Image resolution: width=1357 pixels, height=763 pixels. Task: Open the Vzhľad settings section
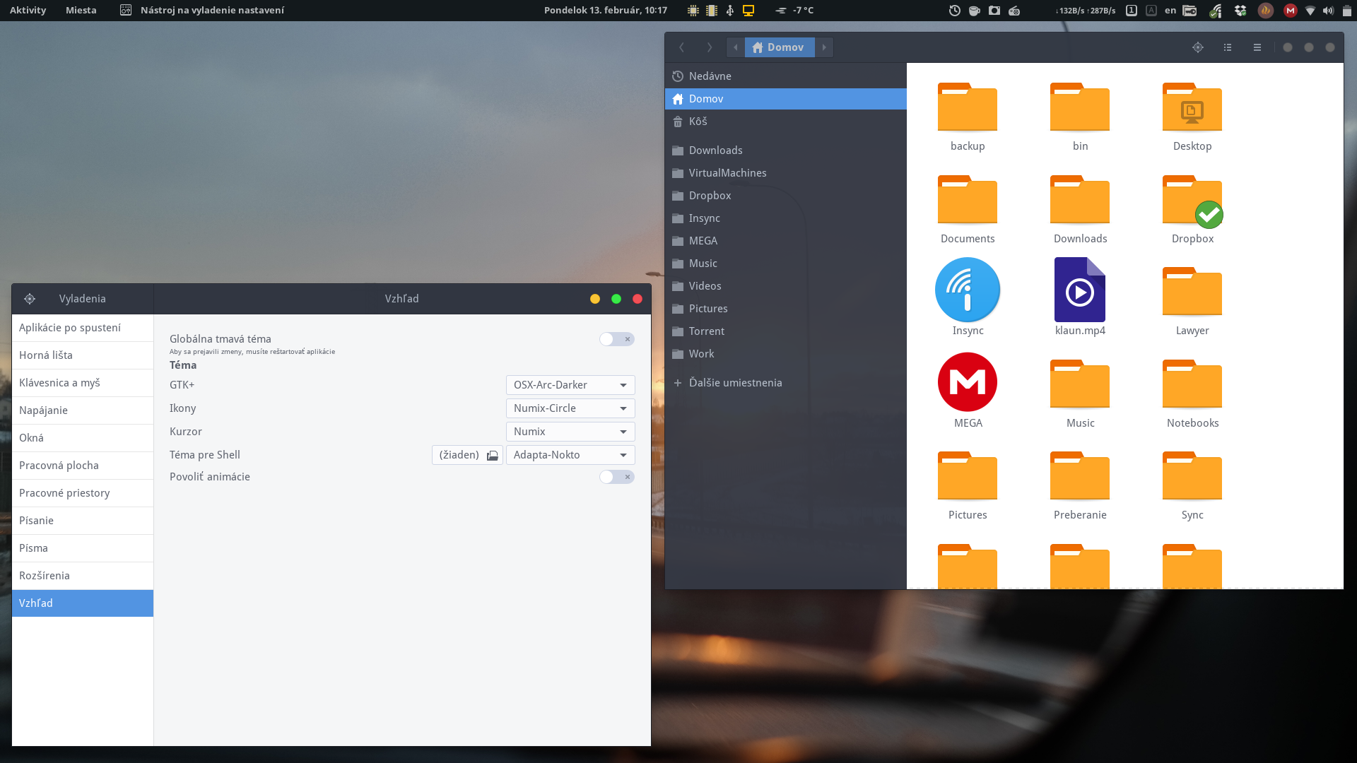82,603
